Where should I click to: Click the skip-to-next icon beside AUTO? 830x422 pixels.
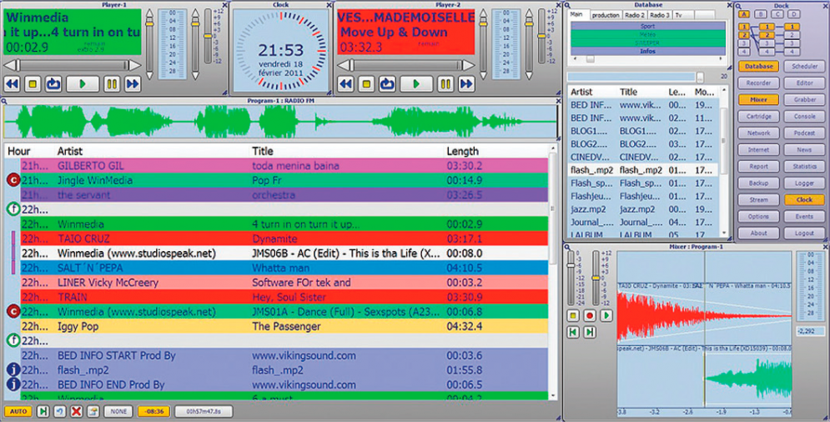(43, 411)
